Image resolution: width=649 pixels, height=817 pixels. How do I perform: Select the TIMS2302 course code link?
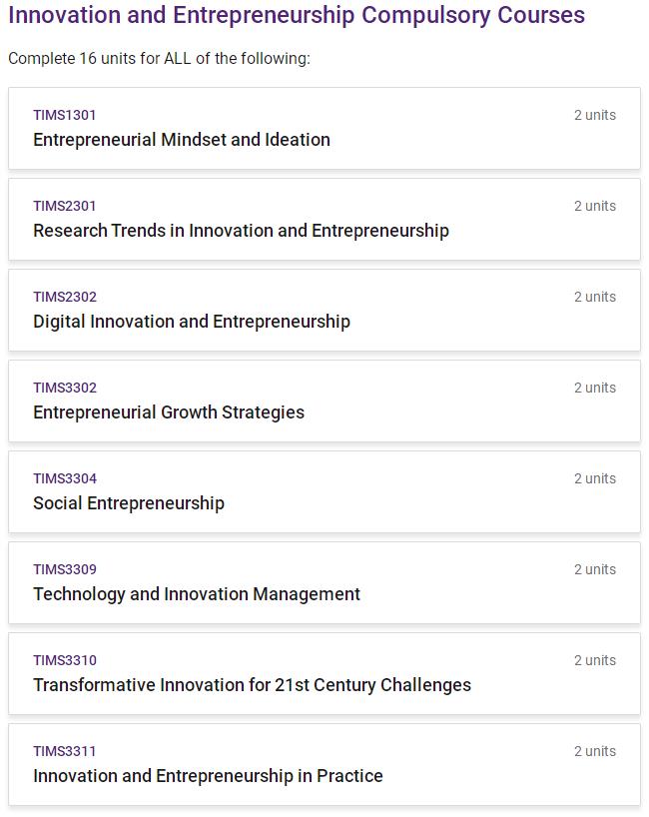pyautogui.click(x=65, y=297)
